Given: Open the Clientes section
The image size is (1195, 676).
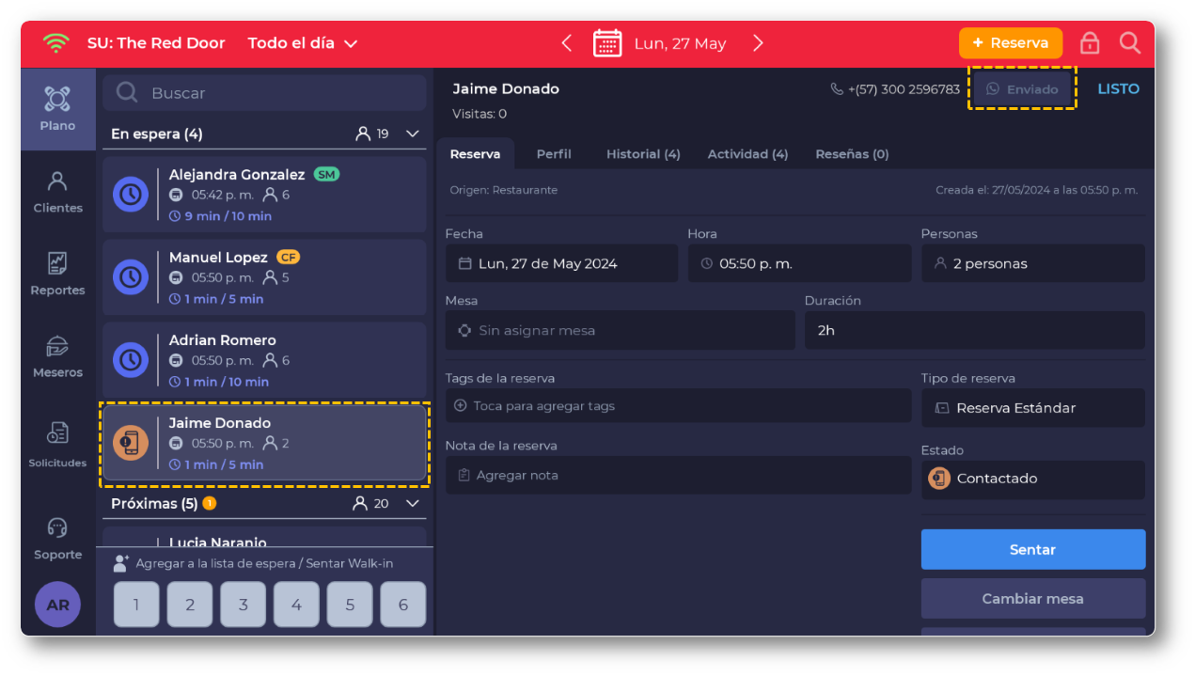Looking at the screenshot, I should pyautogui.click(x=57, y=192).
